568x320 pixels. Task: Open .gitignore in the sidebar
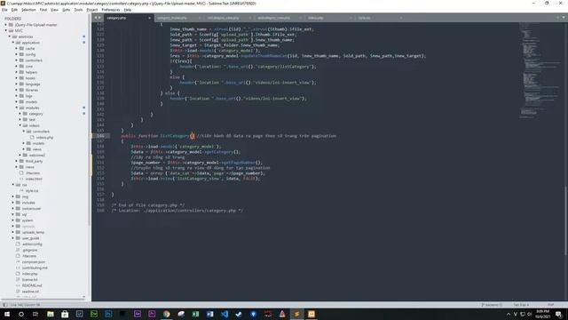point(29,250)
